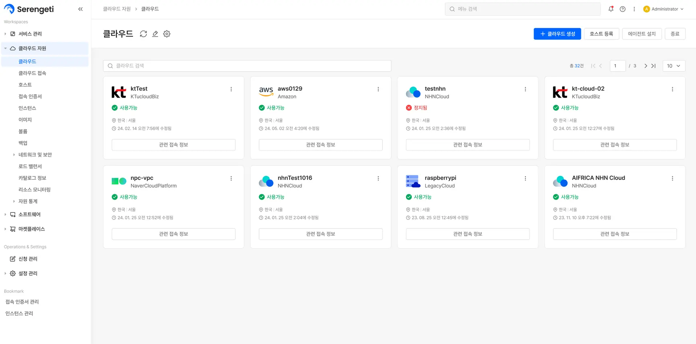
Task: Expand the 서비스 관리 tree section
Action: click(x=5, y=34)
